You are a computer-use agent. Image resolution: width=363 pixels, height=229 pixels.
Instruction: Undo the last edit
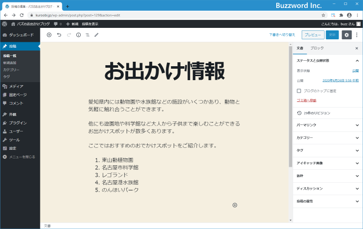[59, 35]
